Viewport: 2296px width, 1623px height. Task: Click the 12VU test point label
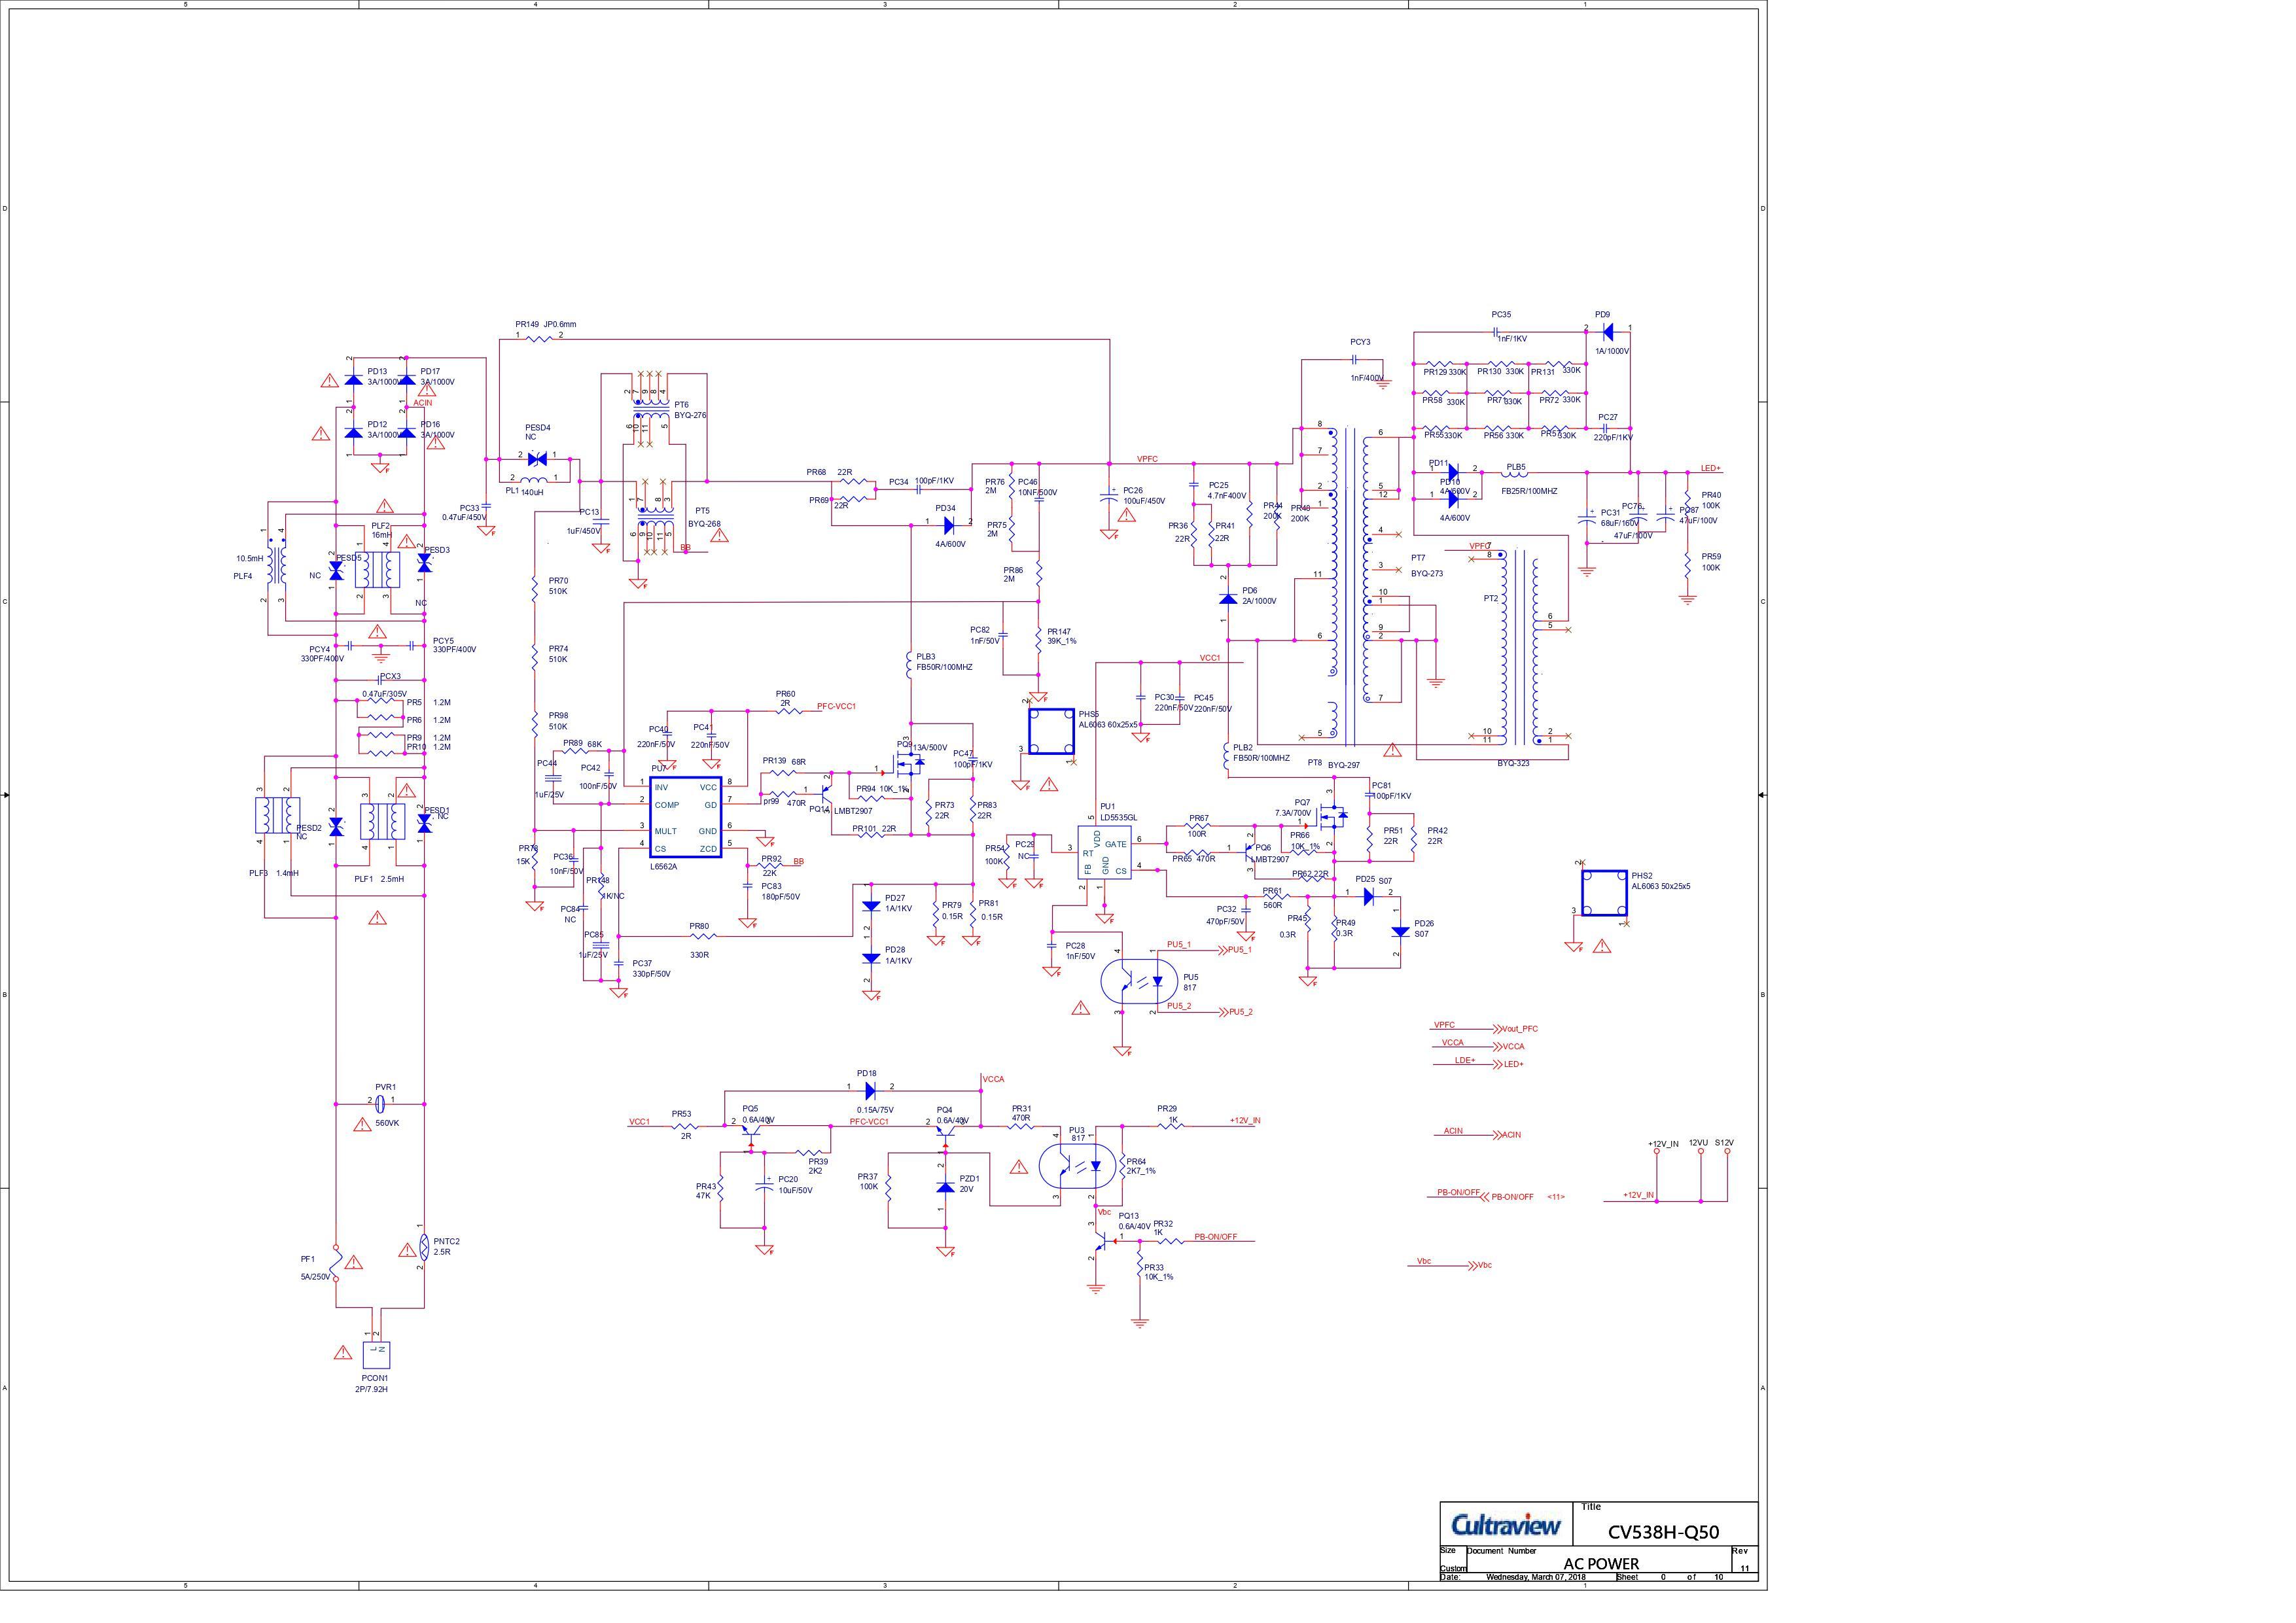coord(1698,1143)
